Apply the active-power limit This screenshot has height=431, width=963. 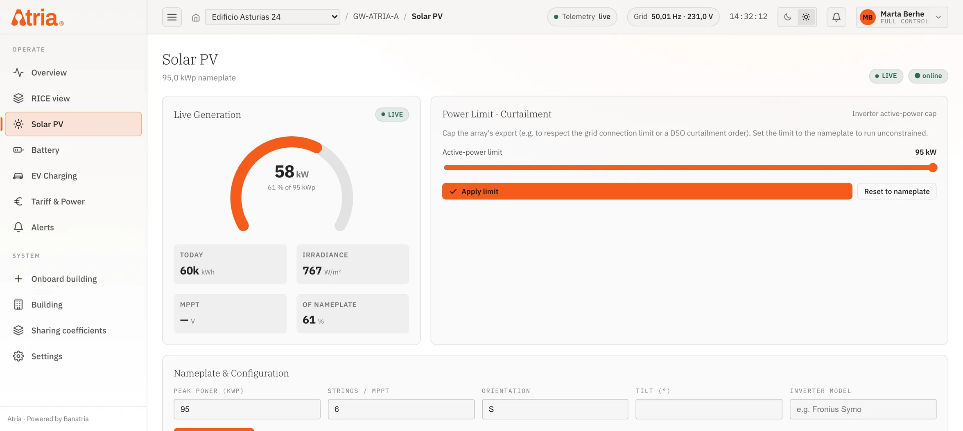click(647, 191)
